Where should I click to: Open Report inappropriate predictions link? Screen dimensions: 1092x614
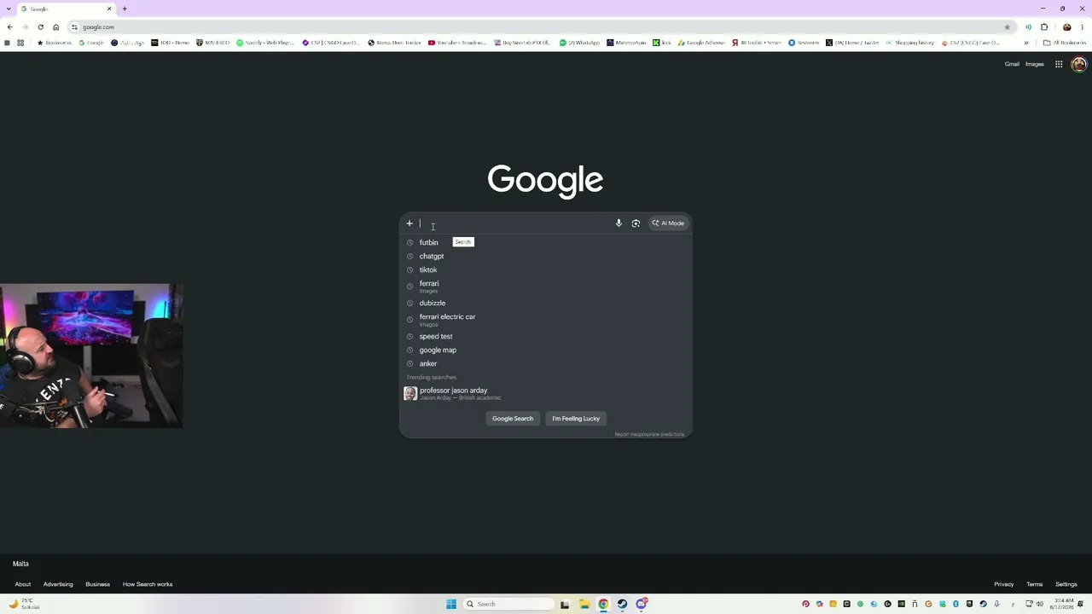(649, 434)
